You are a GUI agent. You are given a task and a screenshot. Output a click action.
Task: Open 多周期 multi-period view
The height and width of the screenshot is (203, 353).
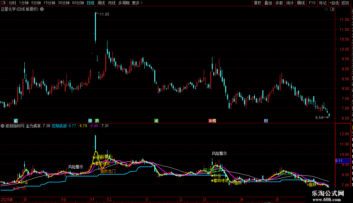(x=124, y=3)
